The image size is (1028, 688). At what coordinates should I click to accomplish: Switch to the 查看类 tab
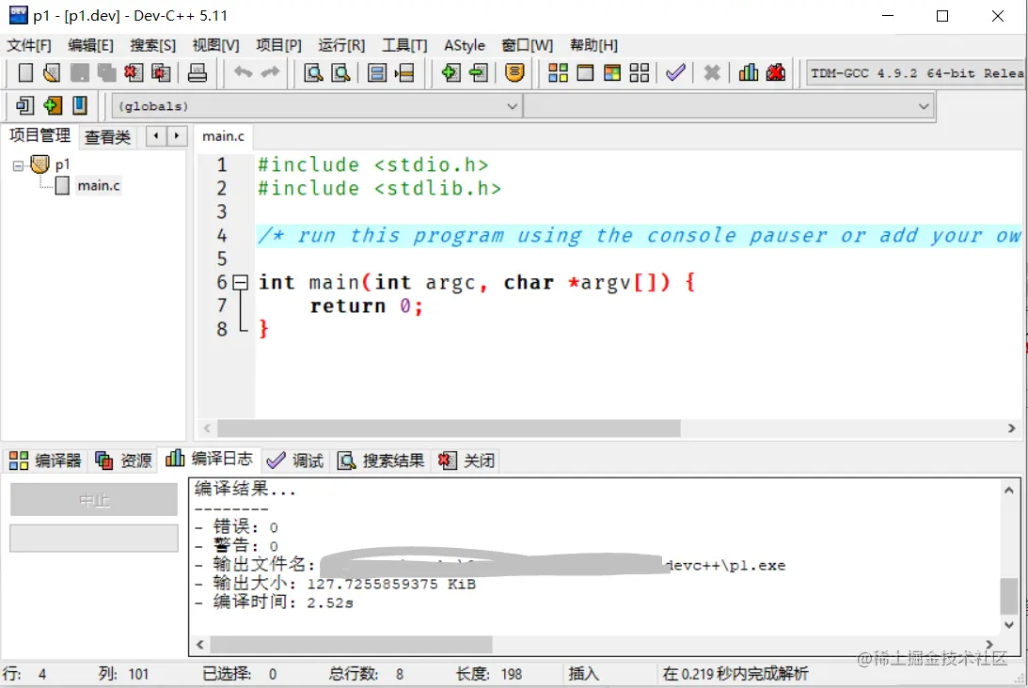coord(107,137)
